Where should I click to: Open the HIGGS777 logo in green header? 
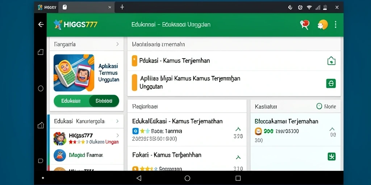76,25
